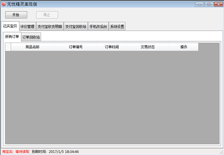224x155 pixels.
Task: Click the 无忧精灵 app icon in the title bar
Action: 4,4
